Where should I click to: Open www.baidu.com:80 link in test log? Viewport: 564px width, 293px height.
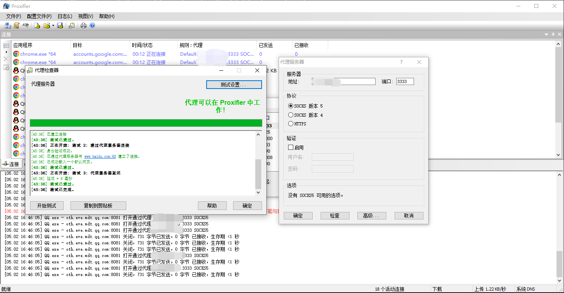click(100, 157)
